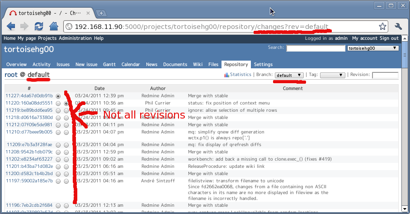The image size is (410, 214).
Task: Open the Gantt tab
Action: pyautogui.click(x=109, y=64)
